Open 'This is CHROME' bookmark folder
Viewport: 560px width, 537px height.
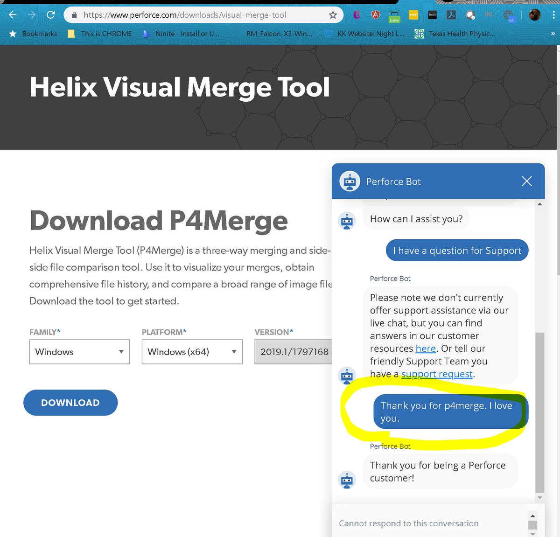100,34
